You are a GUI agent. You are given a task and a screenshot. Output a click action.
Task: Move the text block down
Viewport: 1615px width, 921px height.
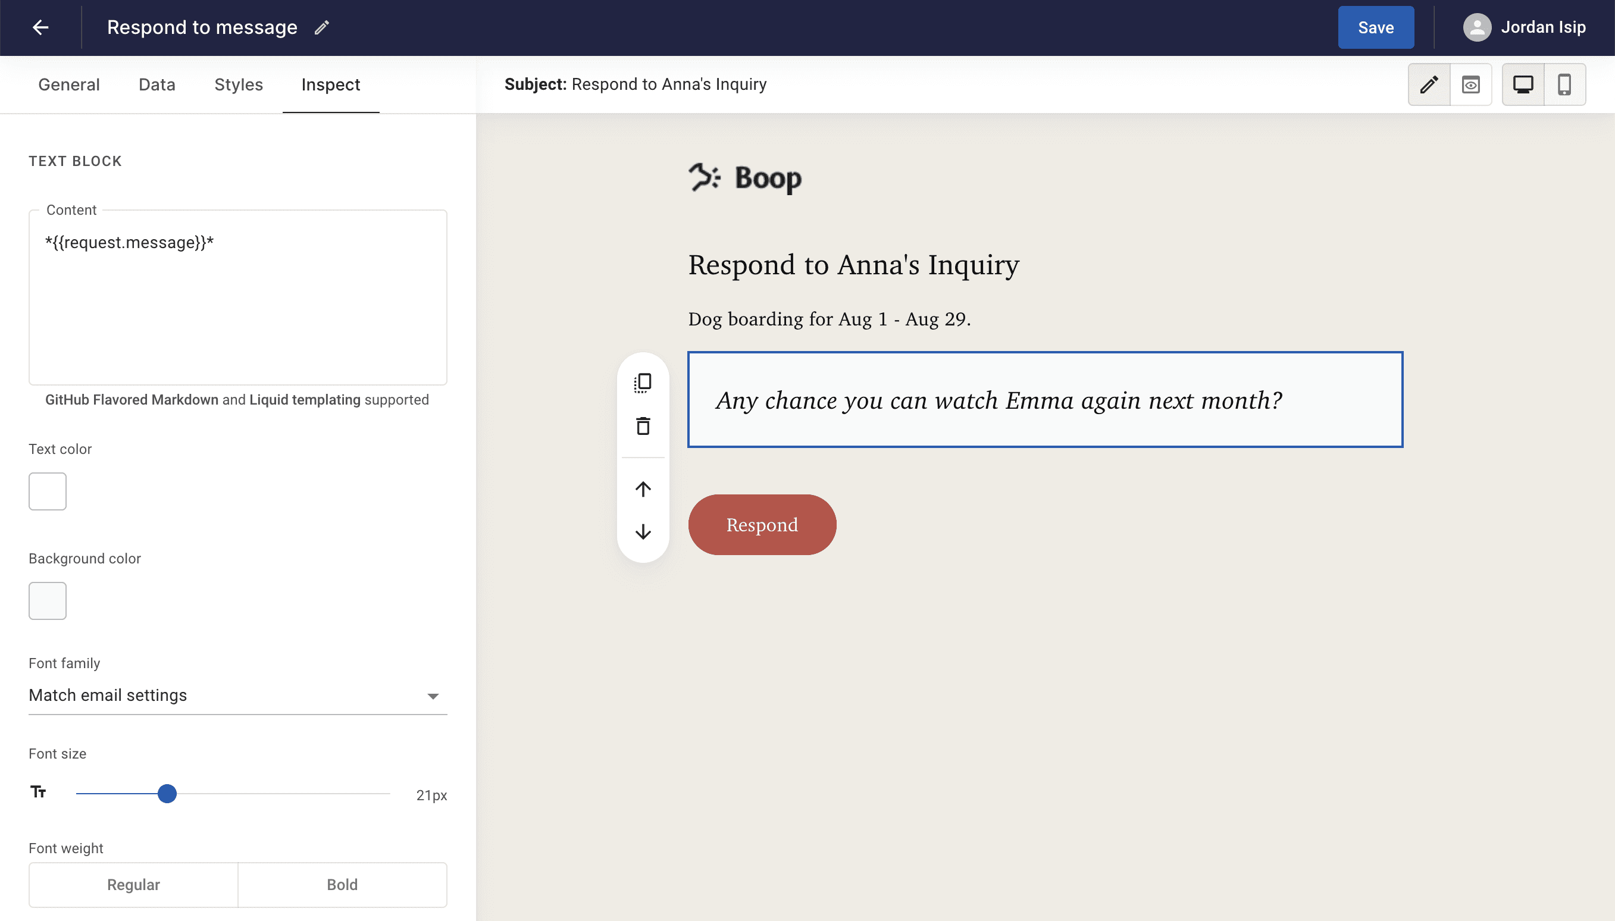643,532
